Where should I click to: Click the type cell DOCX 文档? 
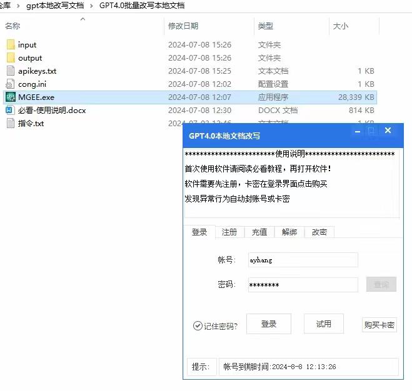(278, 111)
